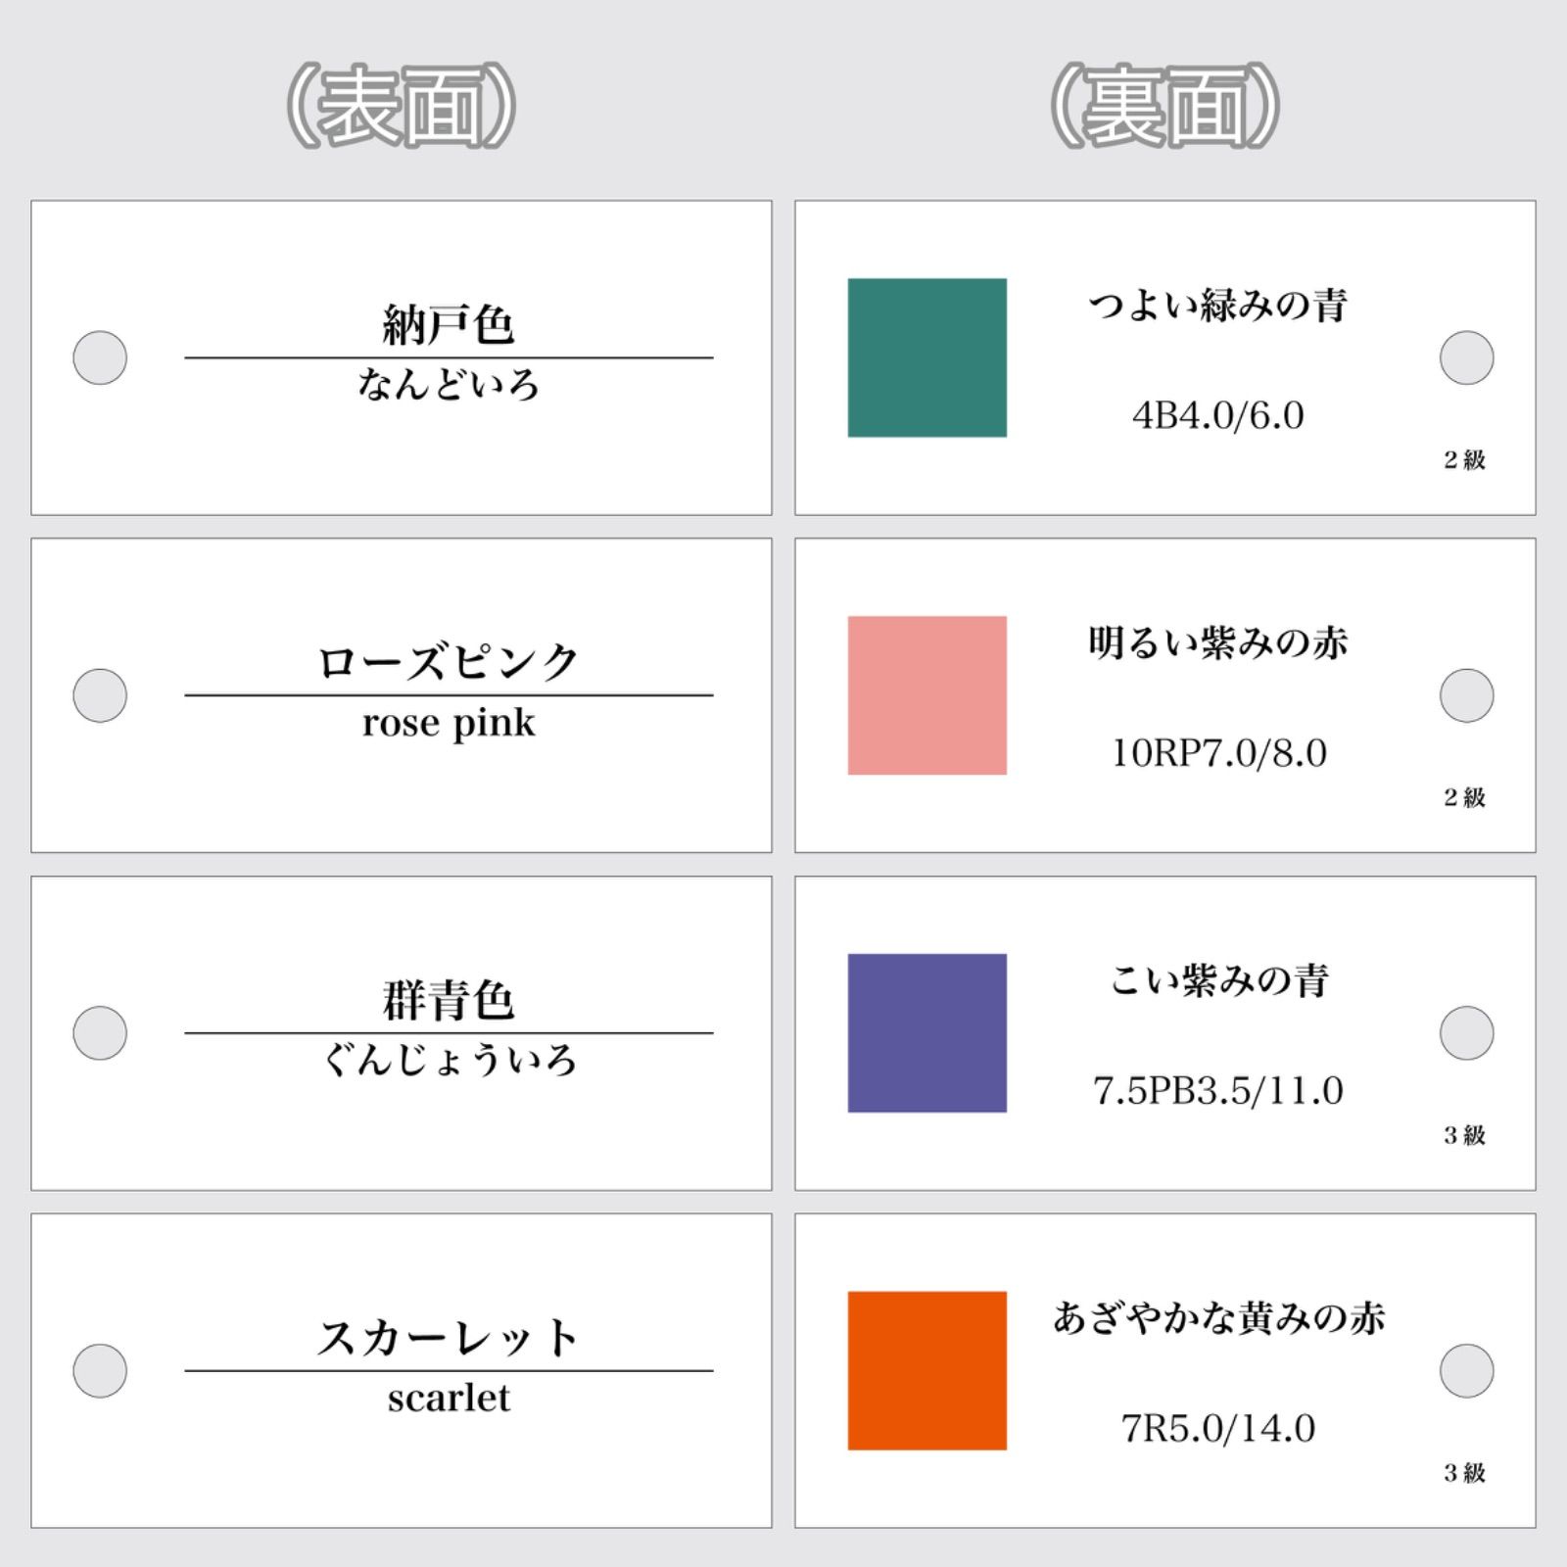Click ring hole beside 7R5.0/14.0 card
This screenshot has width=1567, height=1567.
1466,1370
